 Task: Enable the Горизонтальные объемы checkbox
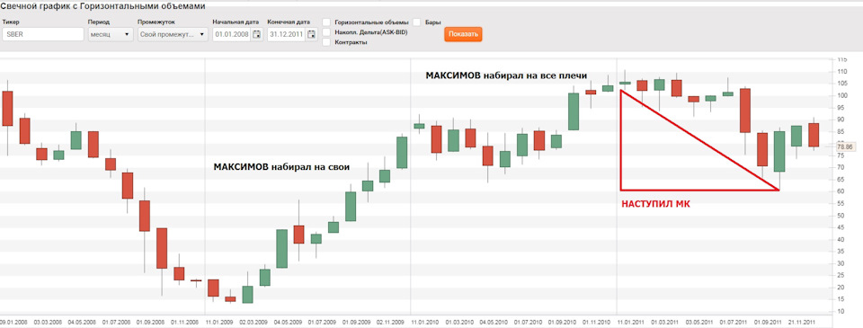(x=326, y=22)
